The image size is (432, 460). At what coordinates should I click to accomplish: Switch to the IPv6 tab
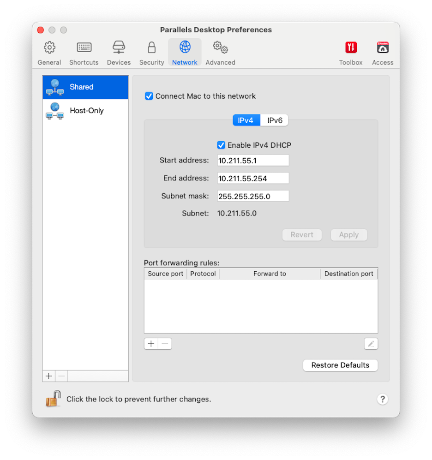click(x=274, y=120)
